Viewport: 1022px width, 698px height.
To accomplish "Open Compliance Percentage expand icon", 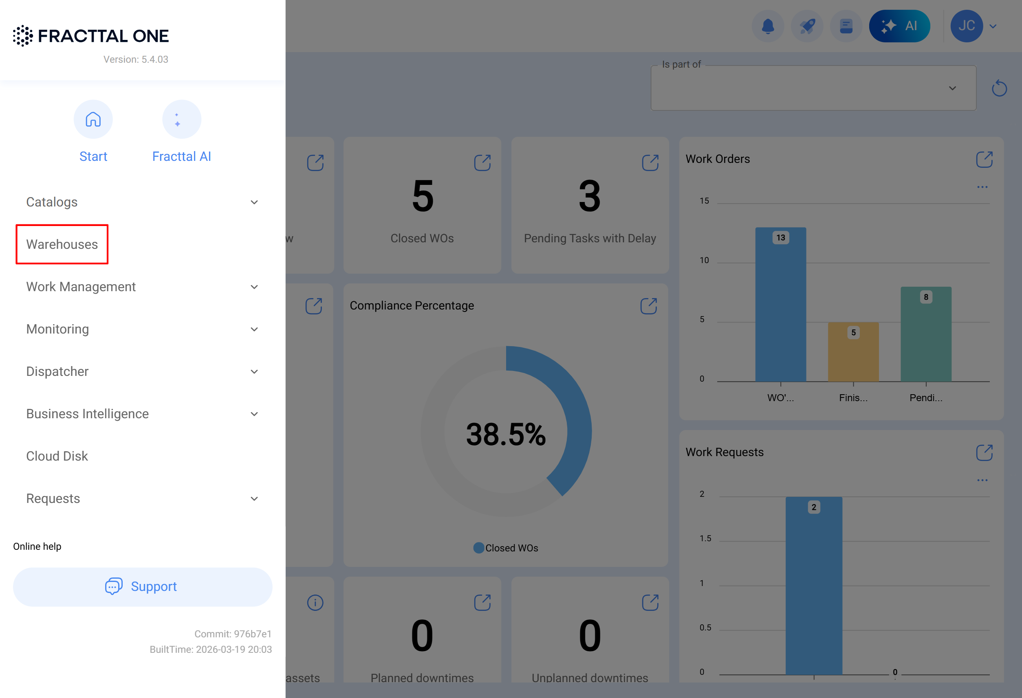I will (649, 306).
